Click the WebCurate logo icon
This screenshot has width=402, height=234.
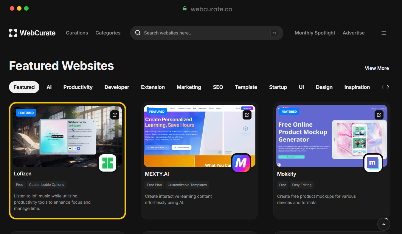pos(13,33)
